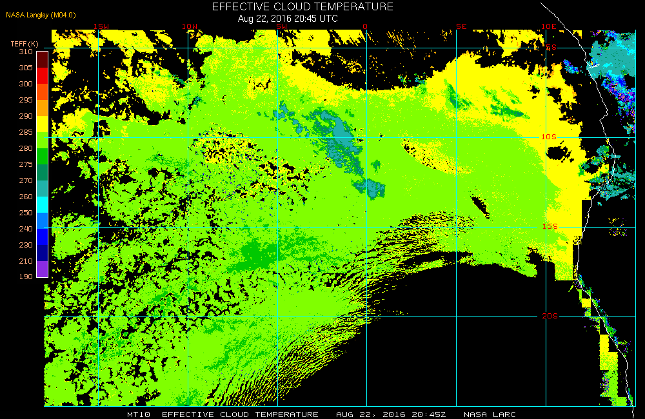
Task: Pick the cyan swatch in the color legend
Action: [43, 204]
